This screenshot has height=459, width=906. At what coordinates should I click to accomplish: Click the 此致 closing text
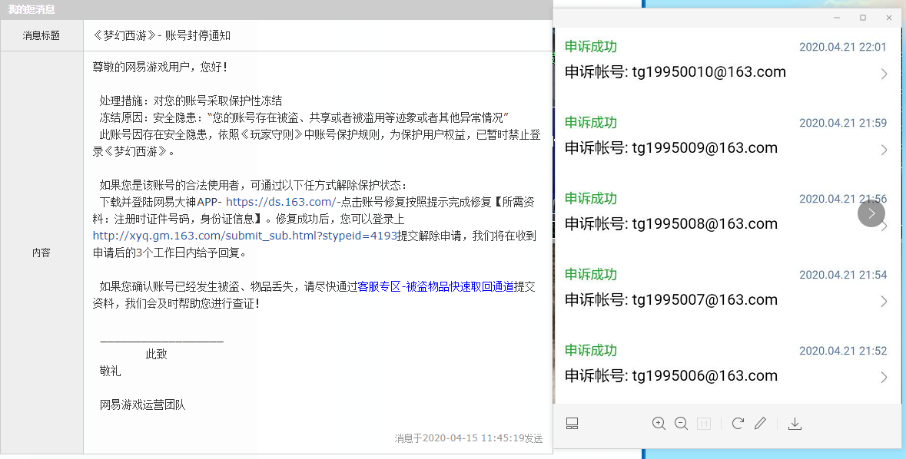157,355
